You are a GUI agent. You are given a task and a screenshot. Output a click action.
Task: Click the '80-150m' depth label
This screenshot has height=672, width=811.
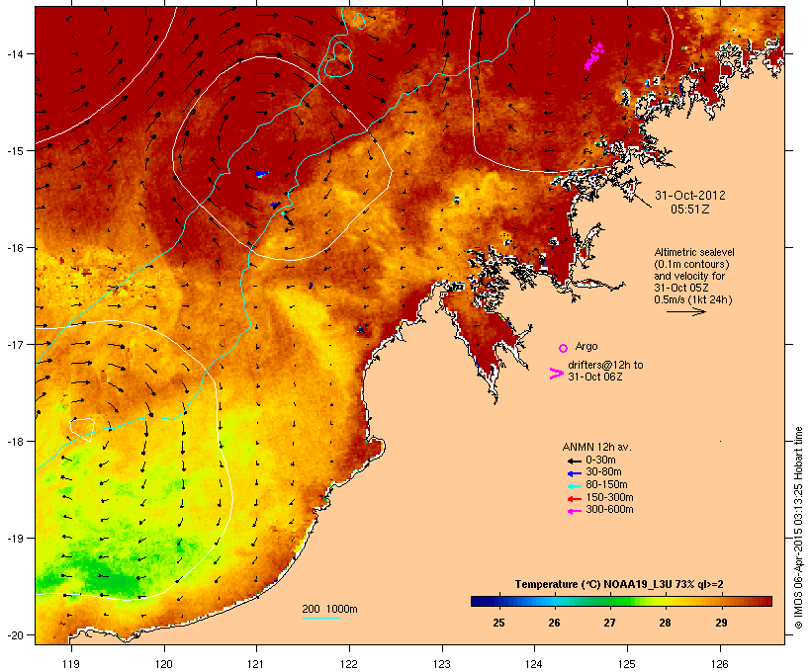606,485
